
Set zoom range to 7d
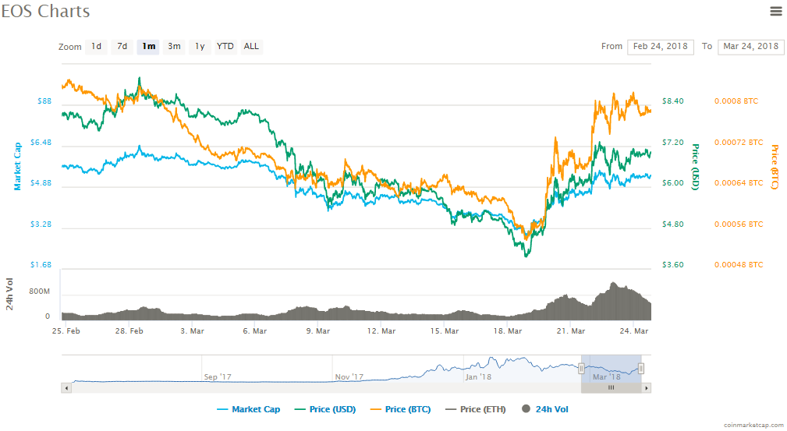point(122,47)
